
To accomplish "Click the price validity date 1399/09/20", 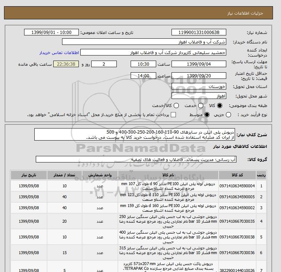I will coord(199,76).
